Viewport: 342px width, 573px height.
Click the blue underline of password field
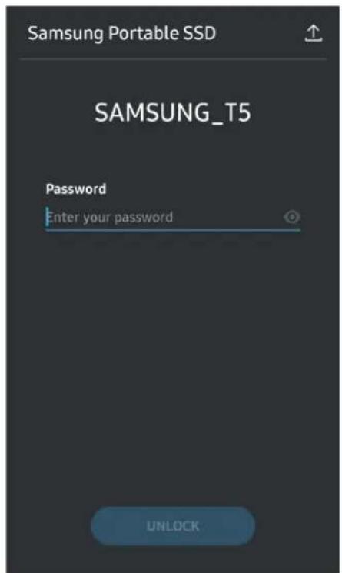(173, 230)
